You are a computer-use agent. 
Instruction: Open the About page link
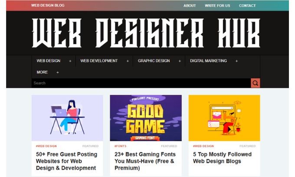[190, 6]
